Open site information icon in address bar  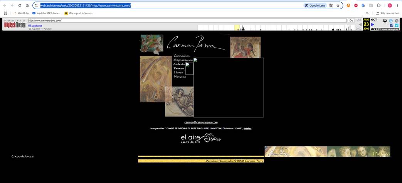click(x=36, y=5)
